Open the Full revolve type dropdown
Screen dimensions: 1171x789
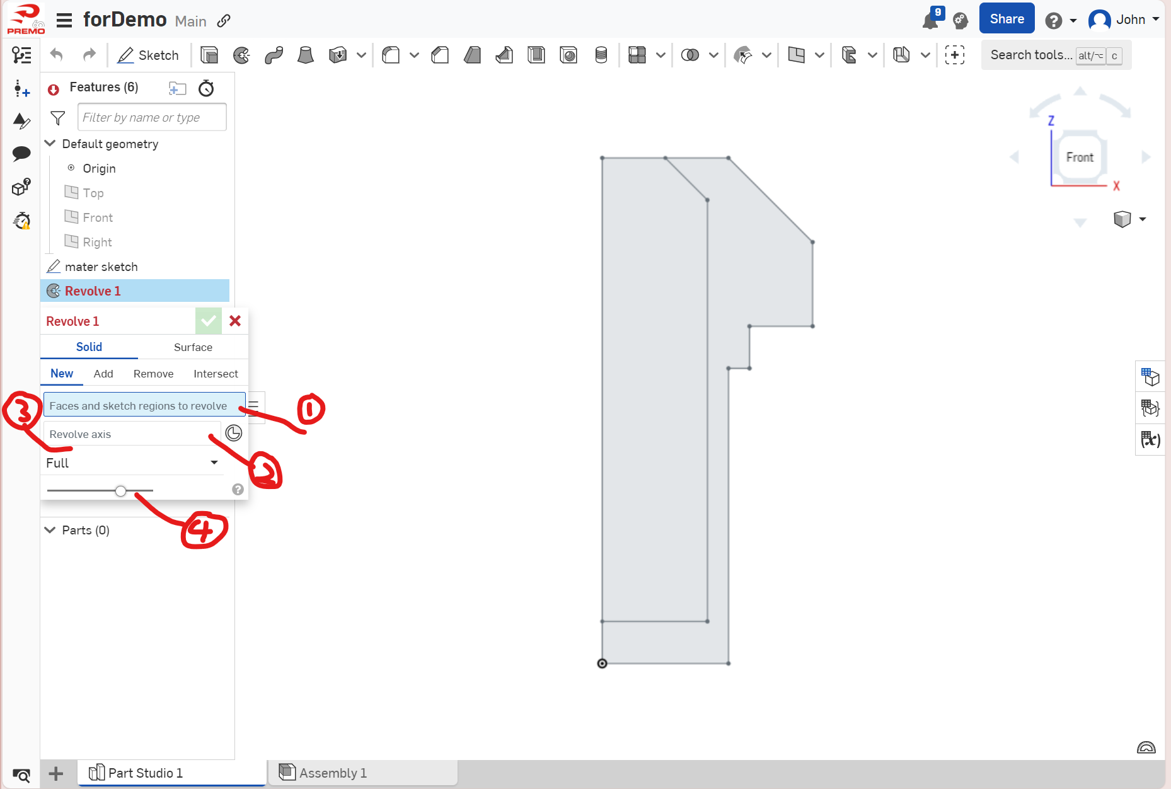click(132, 463)
